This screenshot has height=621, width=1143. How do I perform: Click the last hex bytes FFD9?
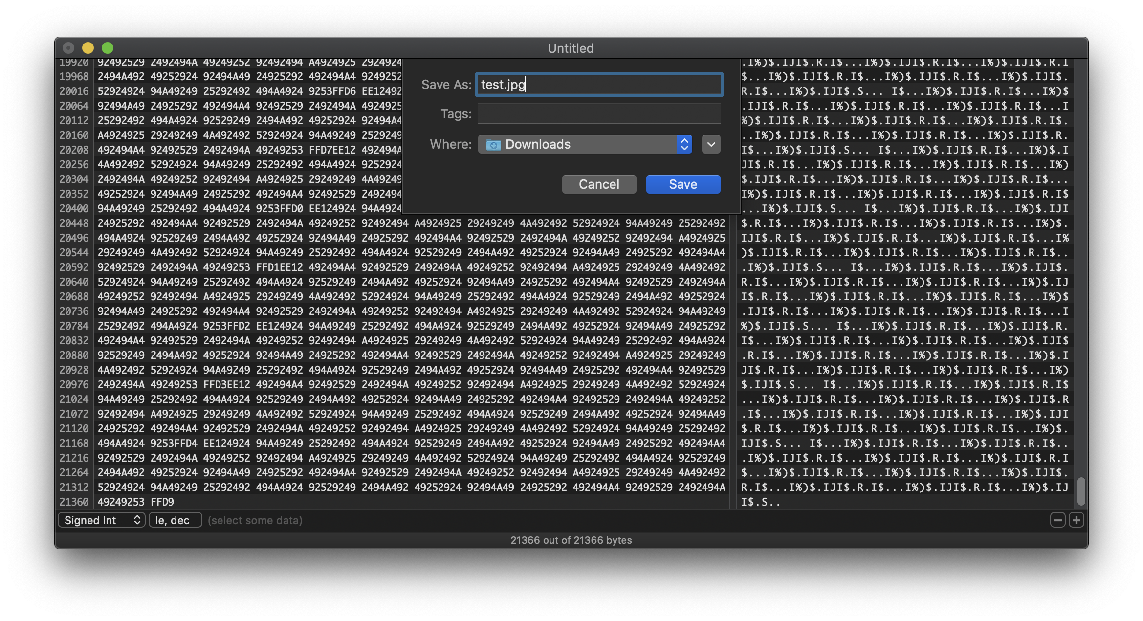tap(162, 502)
